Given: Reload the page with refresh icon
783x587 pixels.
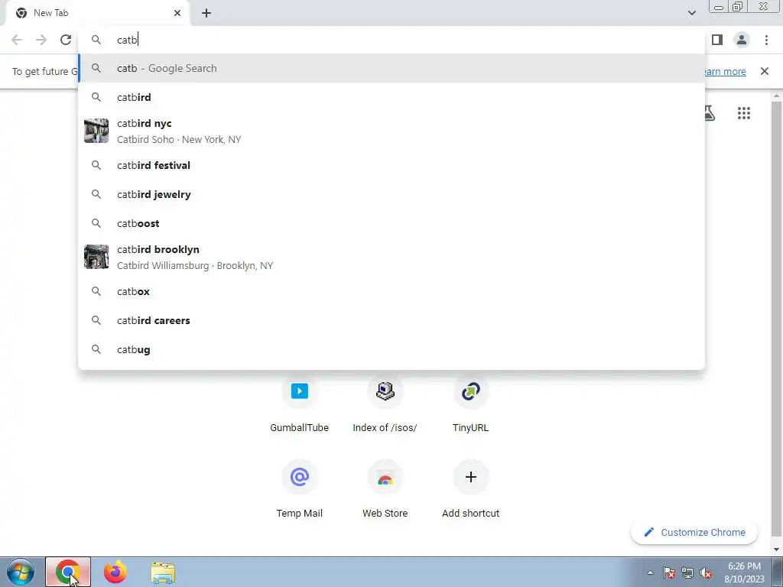Looking at the screenshot, I should click(x=66, y=40).
